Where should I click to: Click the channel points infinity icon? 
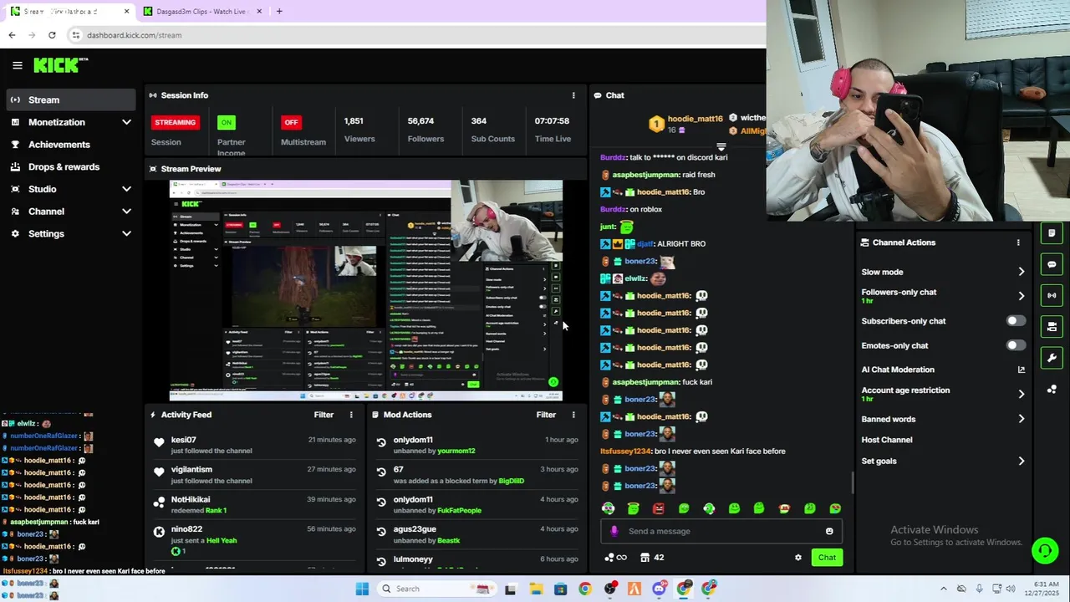[x=615, y=558]
